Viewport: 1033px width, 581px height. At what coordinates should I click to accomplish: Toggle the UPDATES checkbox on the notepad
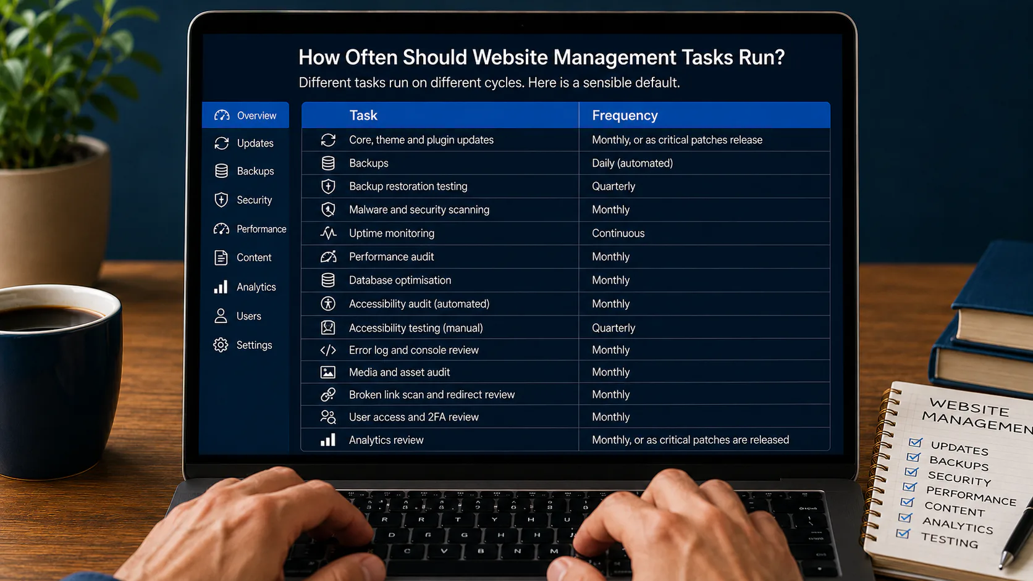(915, 442)
